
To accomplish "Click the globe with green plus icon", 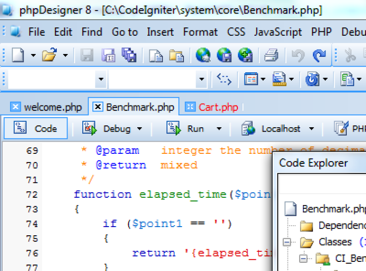I will (245, 55).
